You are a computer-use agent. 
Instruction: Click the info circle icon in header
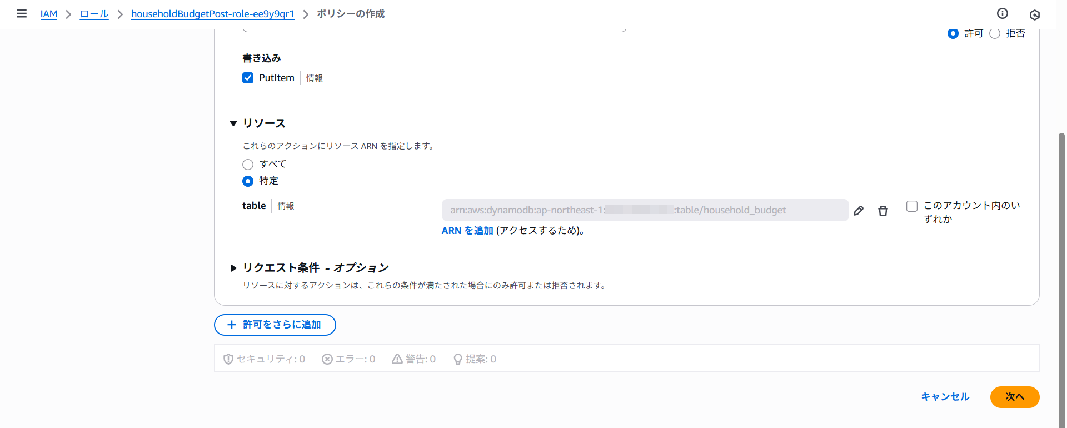pos(1003,14)
